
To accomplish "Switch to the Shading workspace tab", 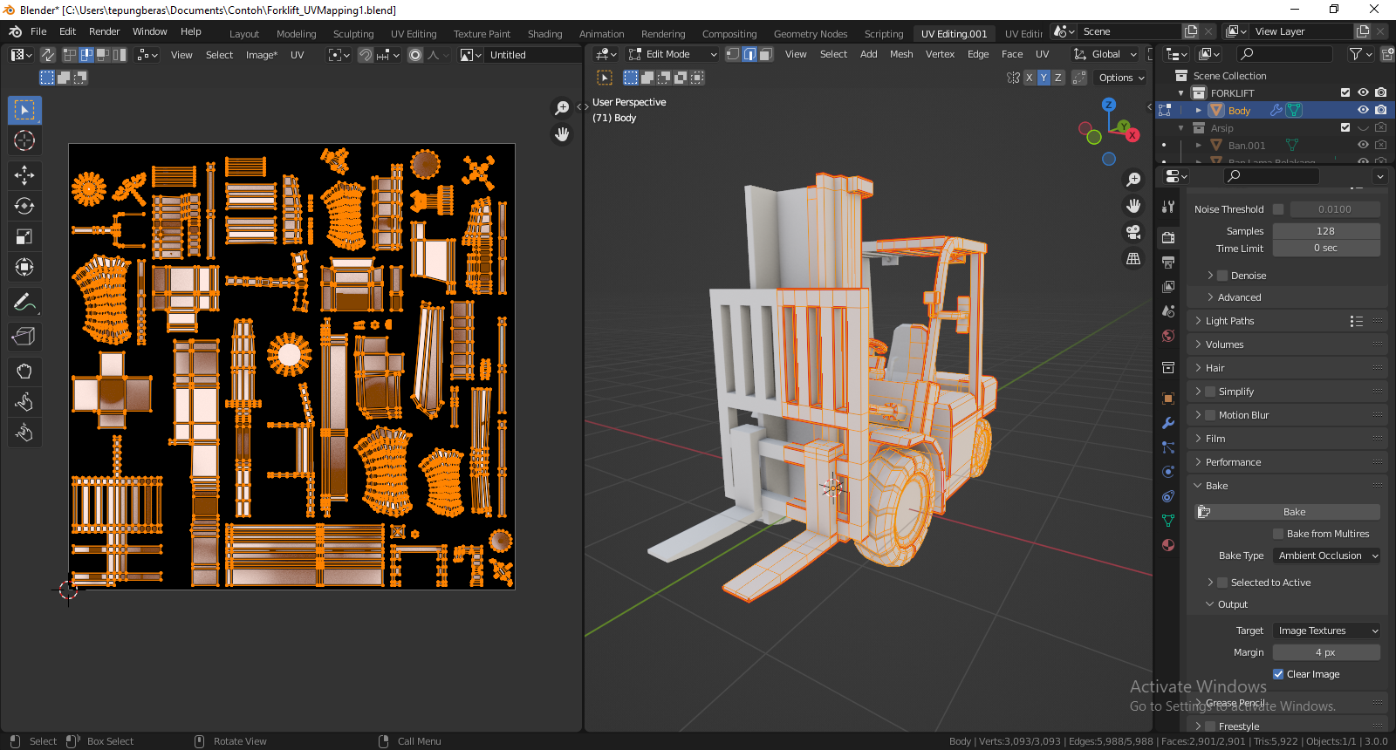I will pyautogui.click(x=544, y=34).
